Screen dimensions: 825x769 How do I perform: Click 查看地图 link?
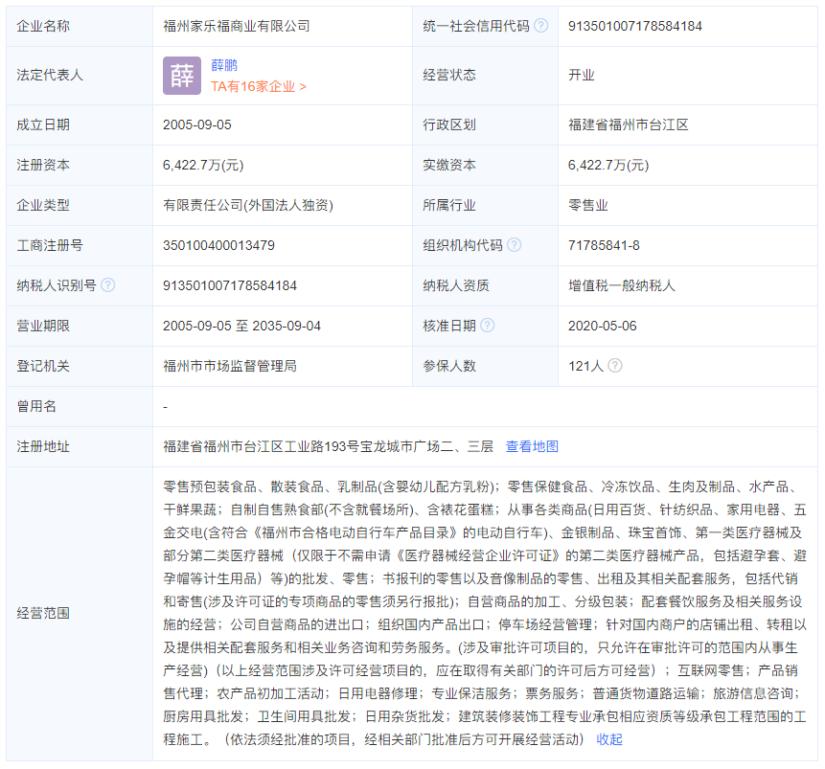point(532,446)
